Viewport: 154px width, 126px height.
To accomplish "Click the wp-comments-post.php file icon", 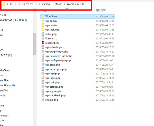I will (x=43, y=56).
